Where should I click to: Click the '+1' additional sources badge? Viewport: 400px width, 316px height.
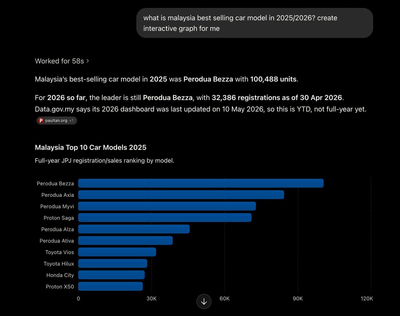point(71,120)
